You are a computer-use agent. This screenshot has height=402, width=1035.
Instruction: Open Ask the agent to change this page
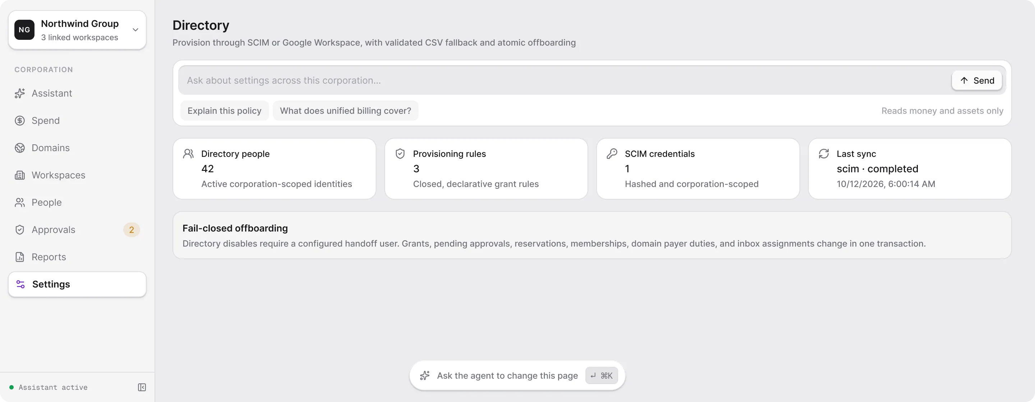(517, 376)
